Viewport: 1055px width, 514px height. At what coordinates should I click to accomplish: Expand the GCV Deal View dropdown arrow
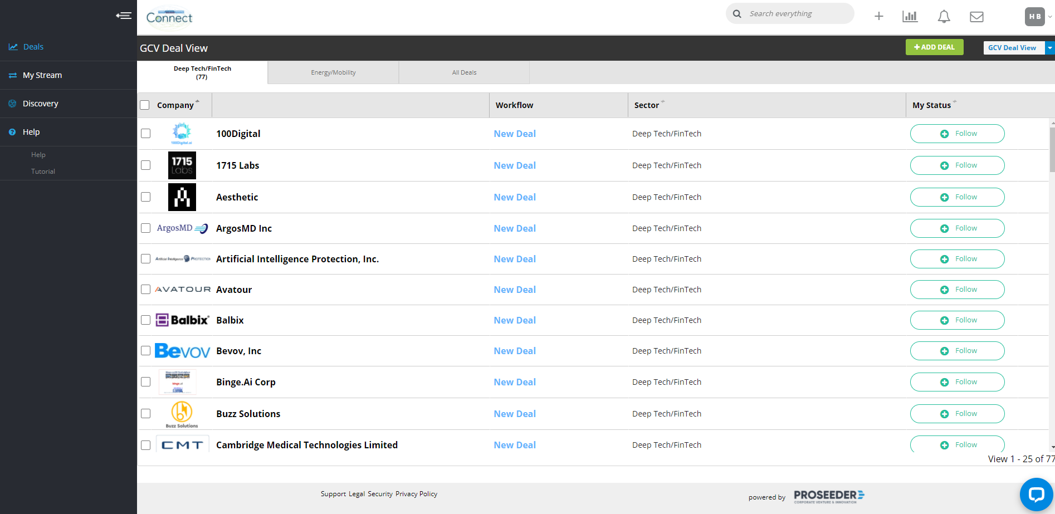pyautogui.click(x=1049, y=48)
